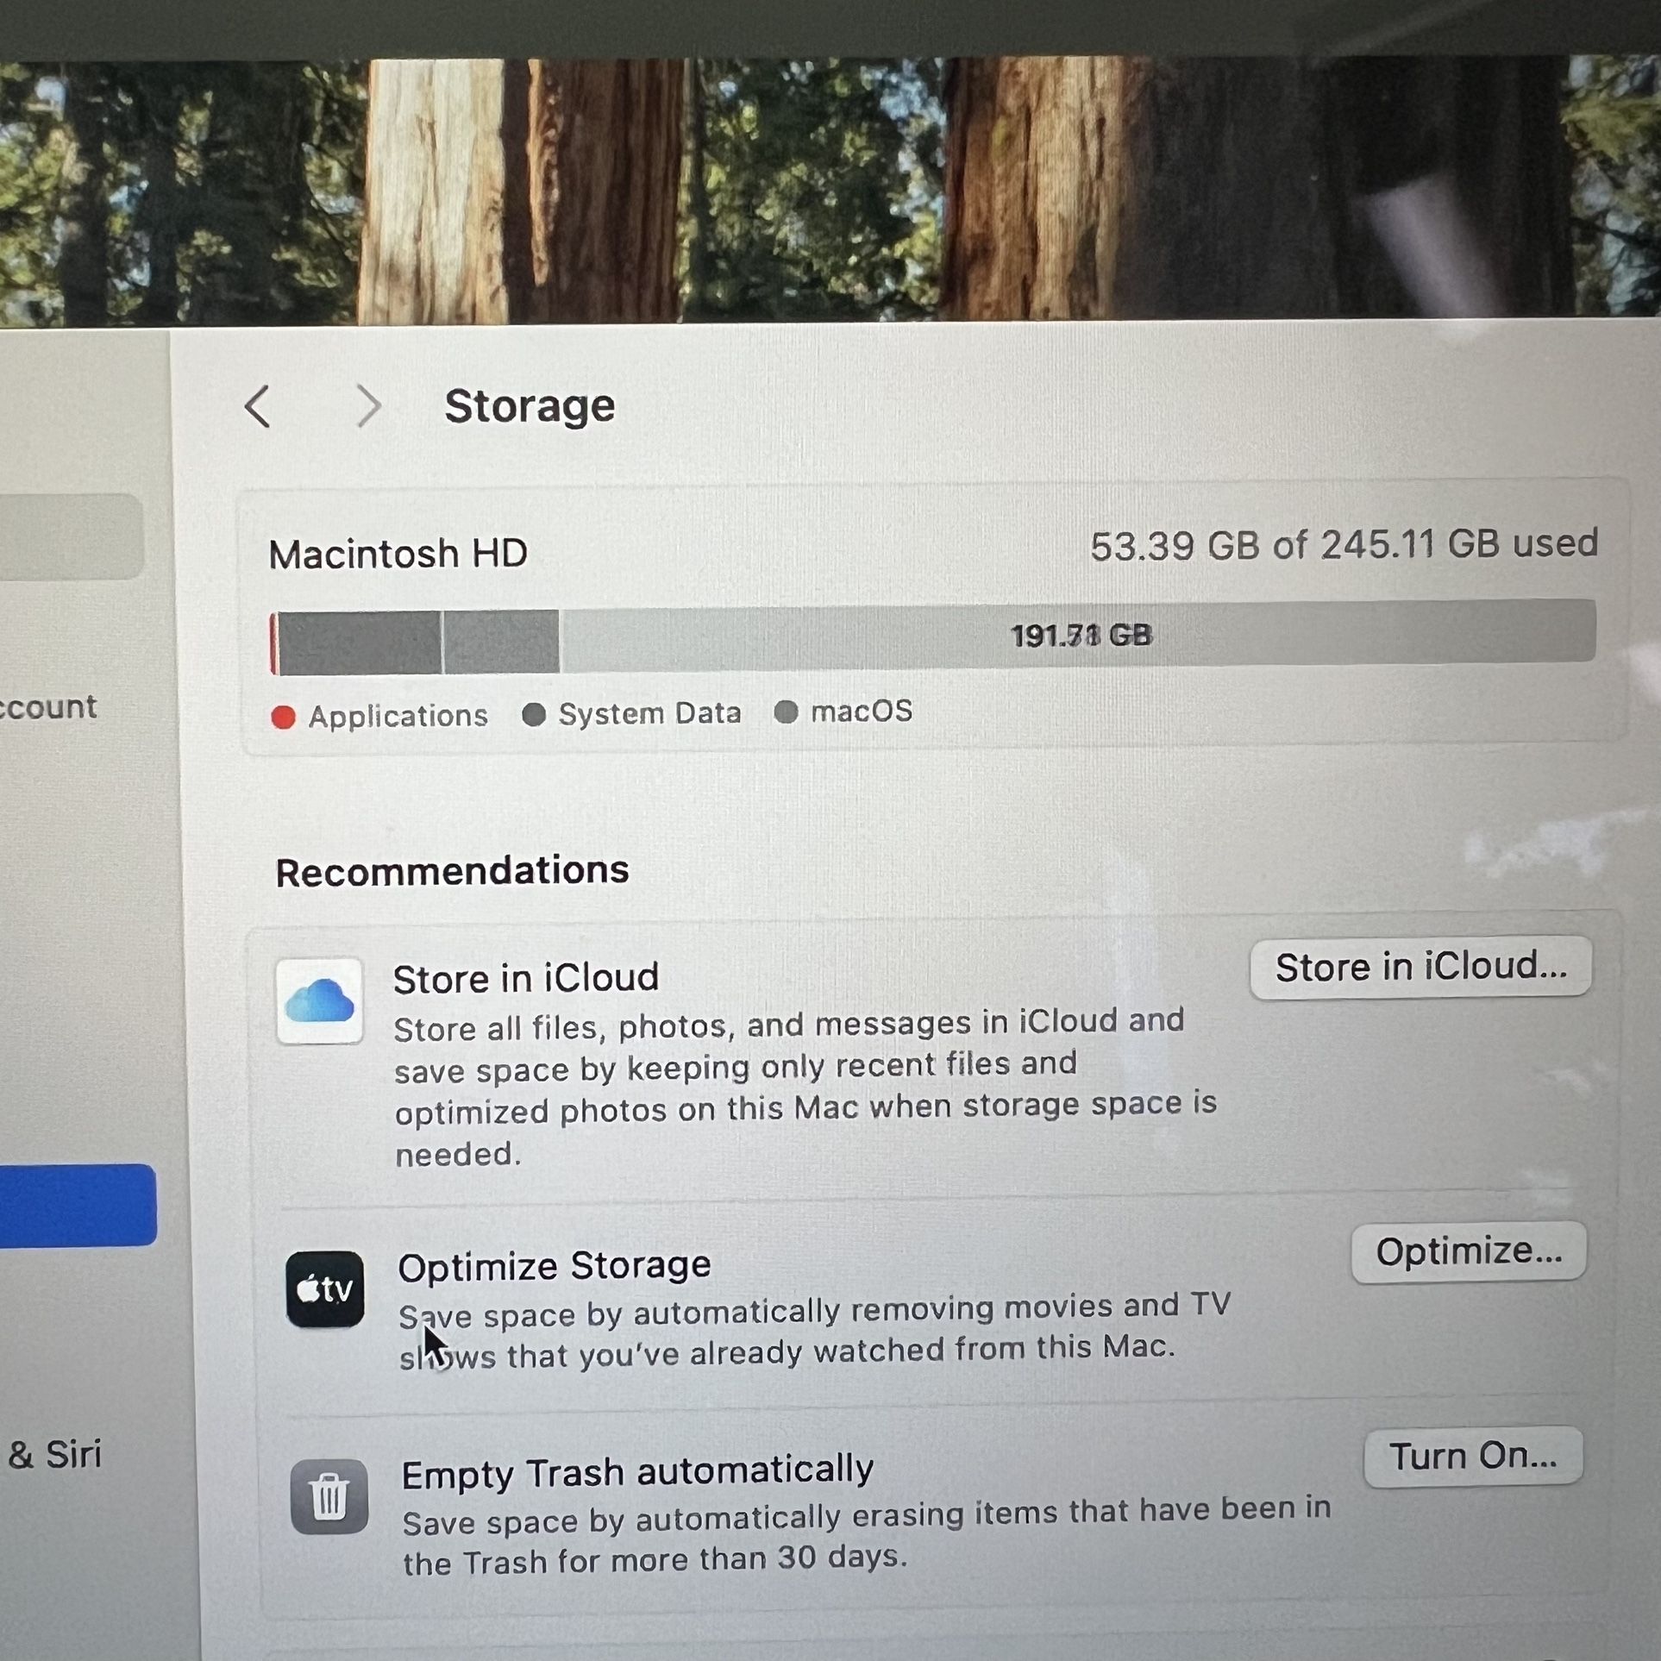Go forward using the right chevron
The height and width of the screenshot is (1661, 1661).
point(368,406)
